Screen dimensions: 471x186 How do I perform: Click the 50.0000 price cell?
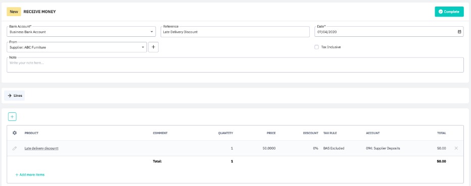coord(268,148)
